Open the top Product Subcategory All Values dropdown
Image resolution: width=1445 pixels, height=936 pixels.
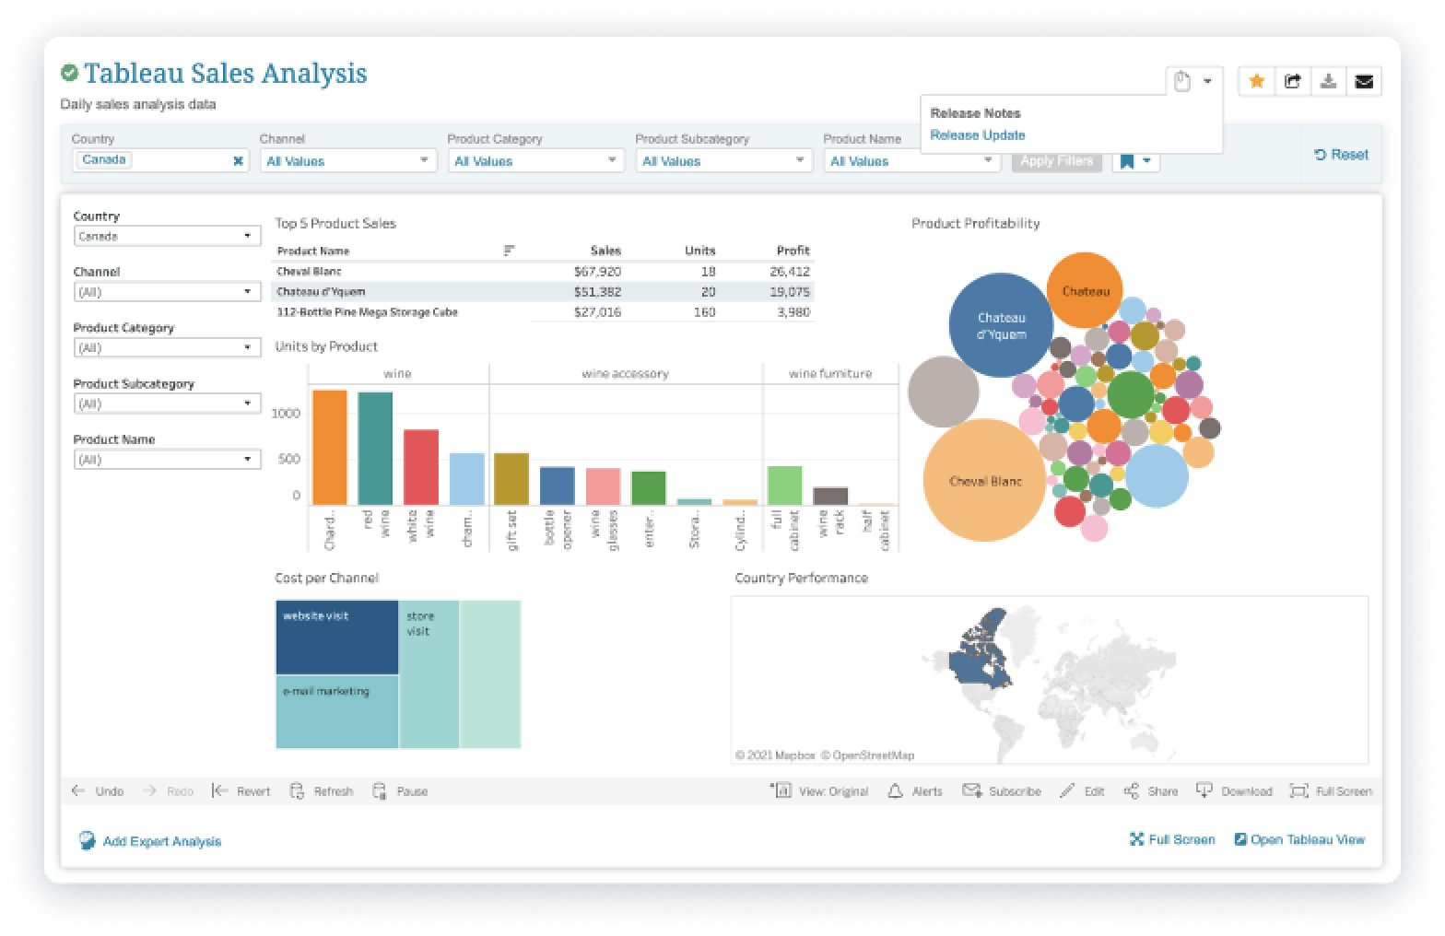coord(723,160)
